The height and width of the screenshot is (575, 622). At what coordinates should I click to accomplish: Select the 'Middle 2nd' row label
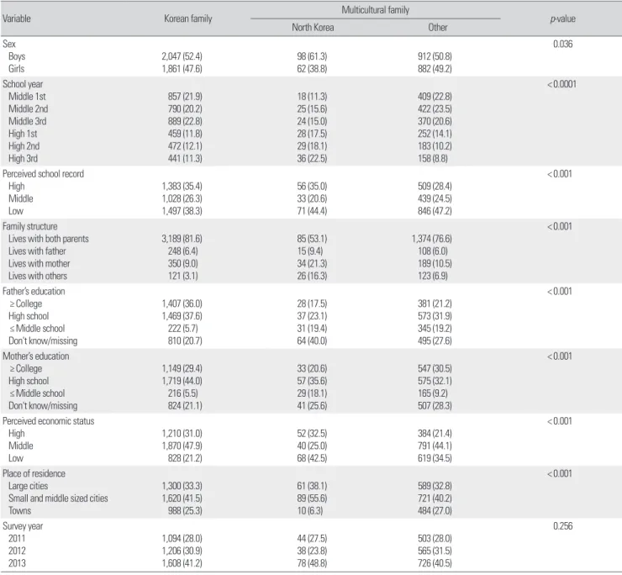[x=29, y=108]
